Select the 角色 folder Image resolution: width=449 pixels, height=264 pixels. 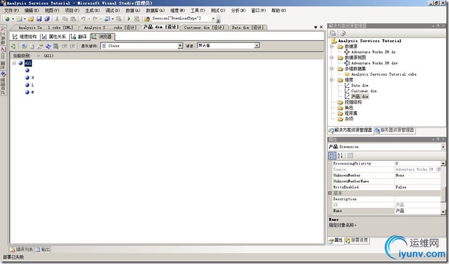click(349, 108)
